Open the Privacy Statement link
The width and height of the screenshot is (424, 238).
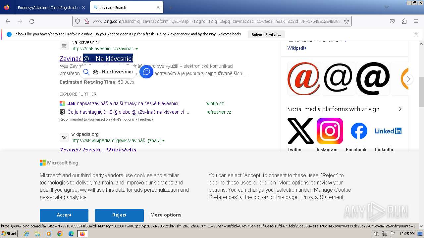(322, 197)
